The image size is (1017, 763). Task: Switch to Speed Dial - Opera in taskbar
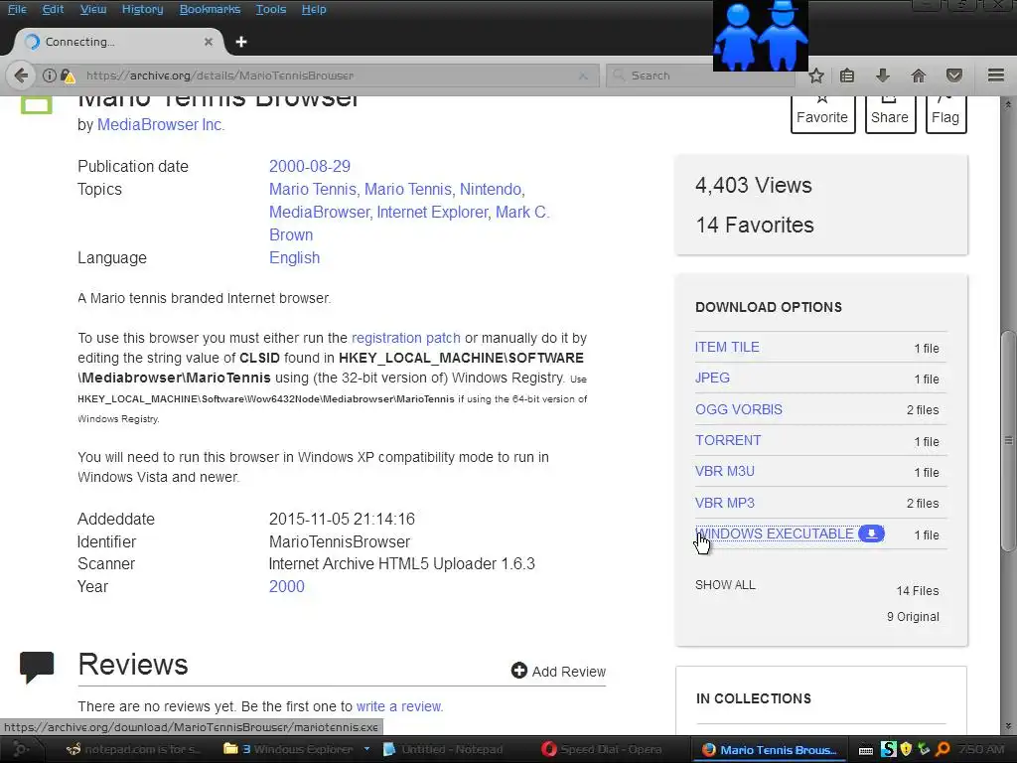coord(602,749)
